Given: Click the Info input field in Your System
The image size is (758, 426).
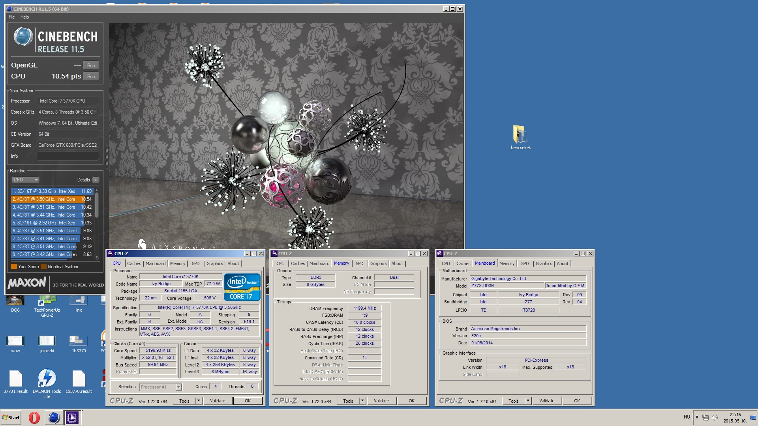Looking at the screenshot, I should (x=68, y=156).
